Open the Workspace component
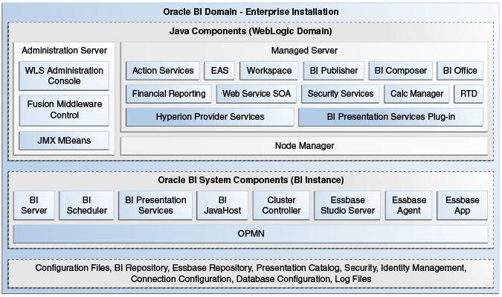The height and width of the screenshot is (297, 502). click(x=269, y=71)
